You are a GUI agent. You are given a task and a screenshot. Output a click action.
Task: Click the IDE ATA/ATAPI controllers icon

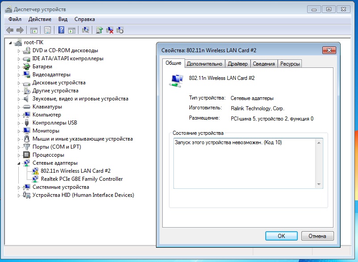coord(27,59)
